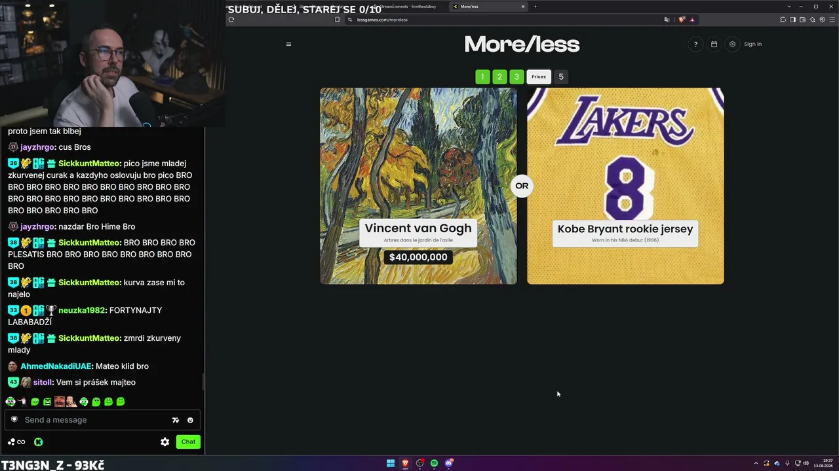Open the Brave Leo AI icon
Viewport: 839px width, 471px height.
pos(812,20)
